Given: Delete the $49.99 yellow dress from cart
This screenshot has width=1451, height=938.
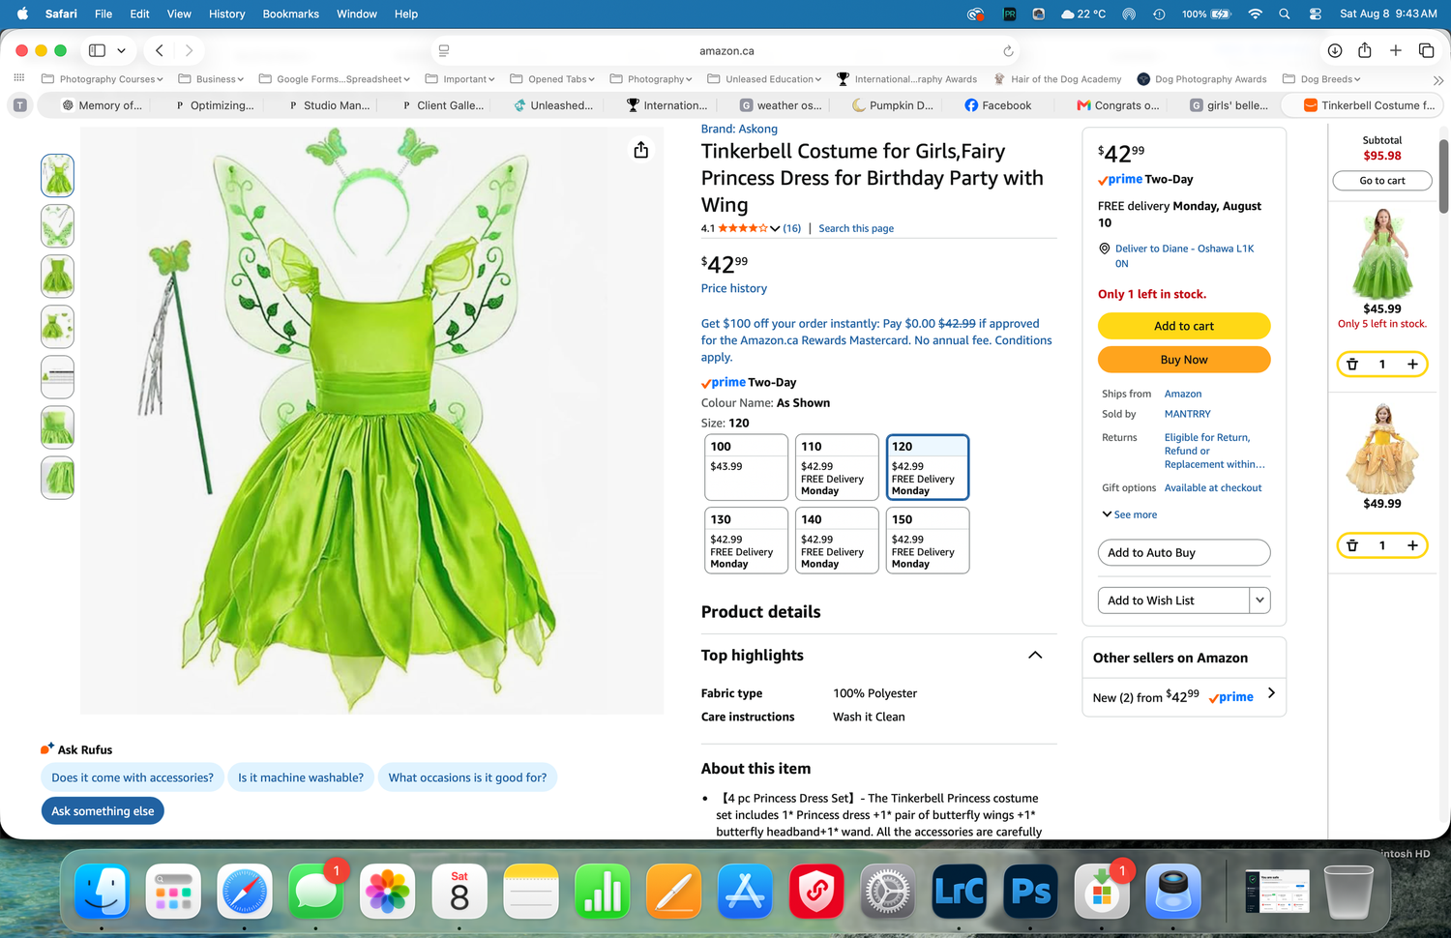Looking at the screenshot, I should (x=1352, y=545).
